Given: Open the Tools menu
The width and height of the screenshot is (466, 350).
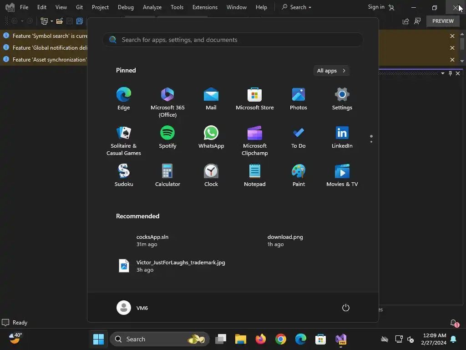Looking at the screenshot, I should point(177,7).
